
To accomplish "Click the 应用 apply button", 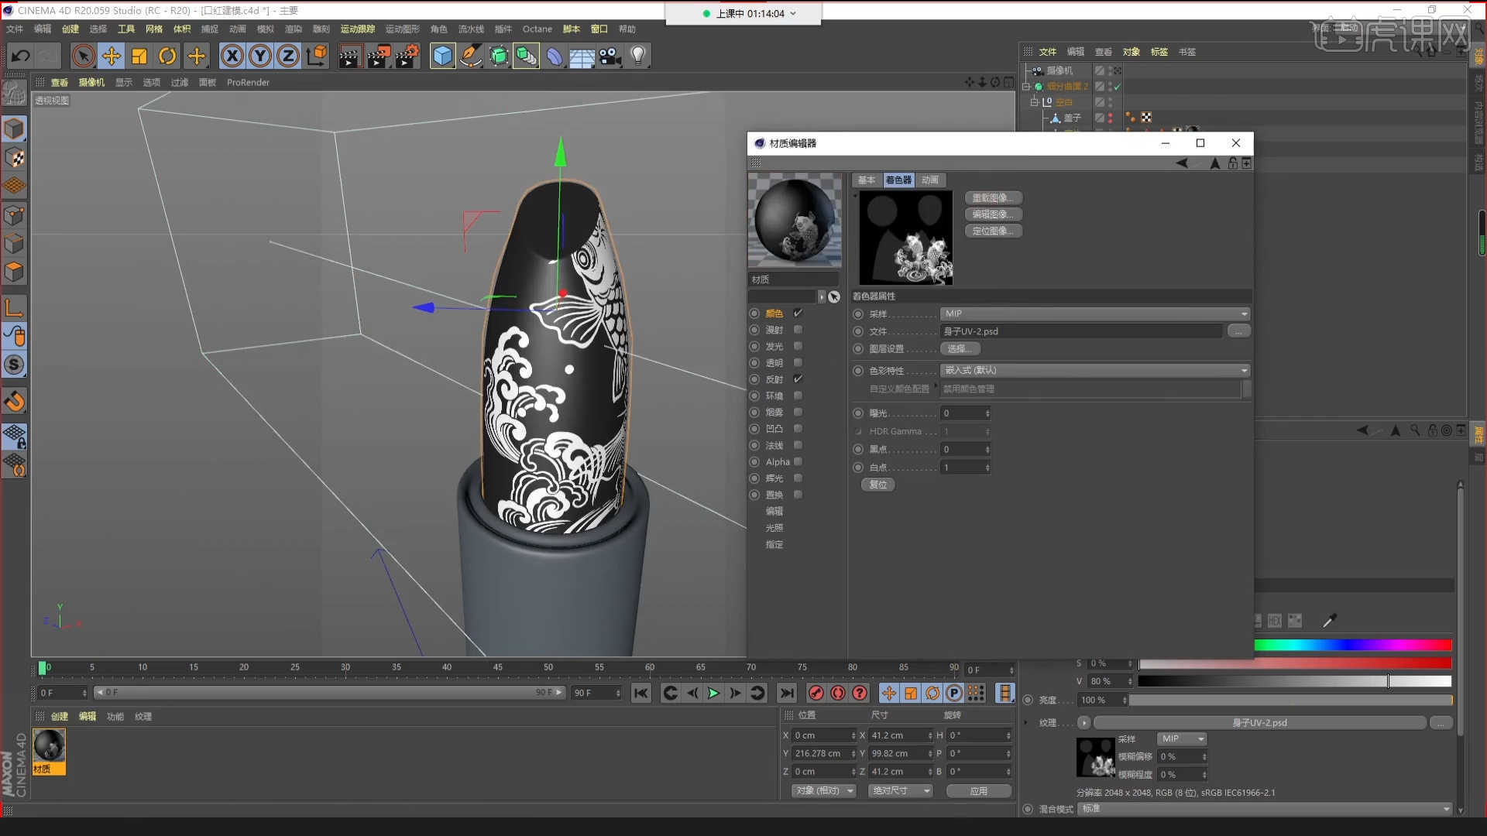I will (x=979, y=790).
